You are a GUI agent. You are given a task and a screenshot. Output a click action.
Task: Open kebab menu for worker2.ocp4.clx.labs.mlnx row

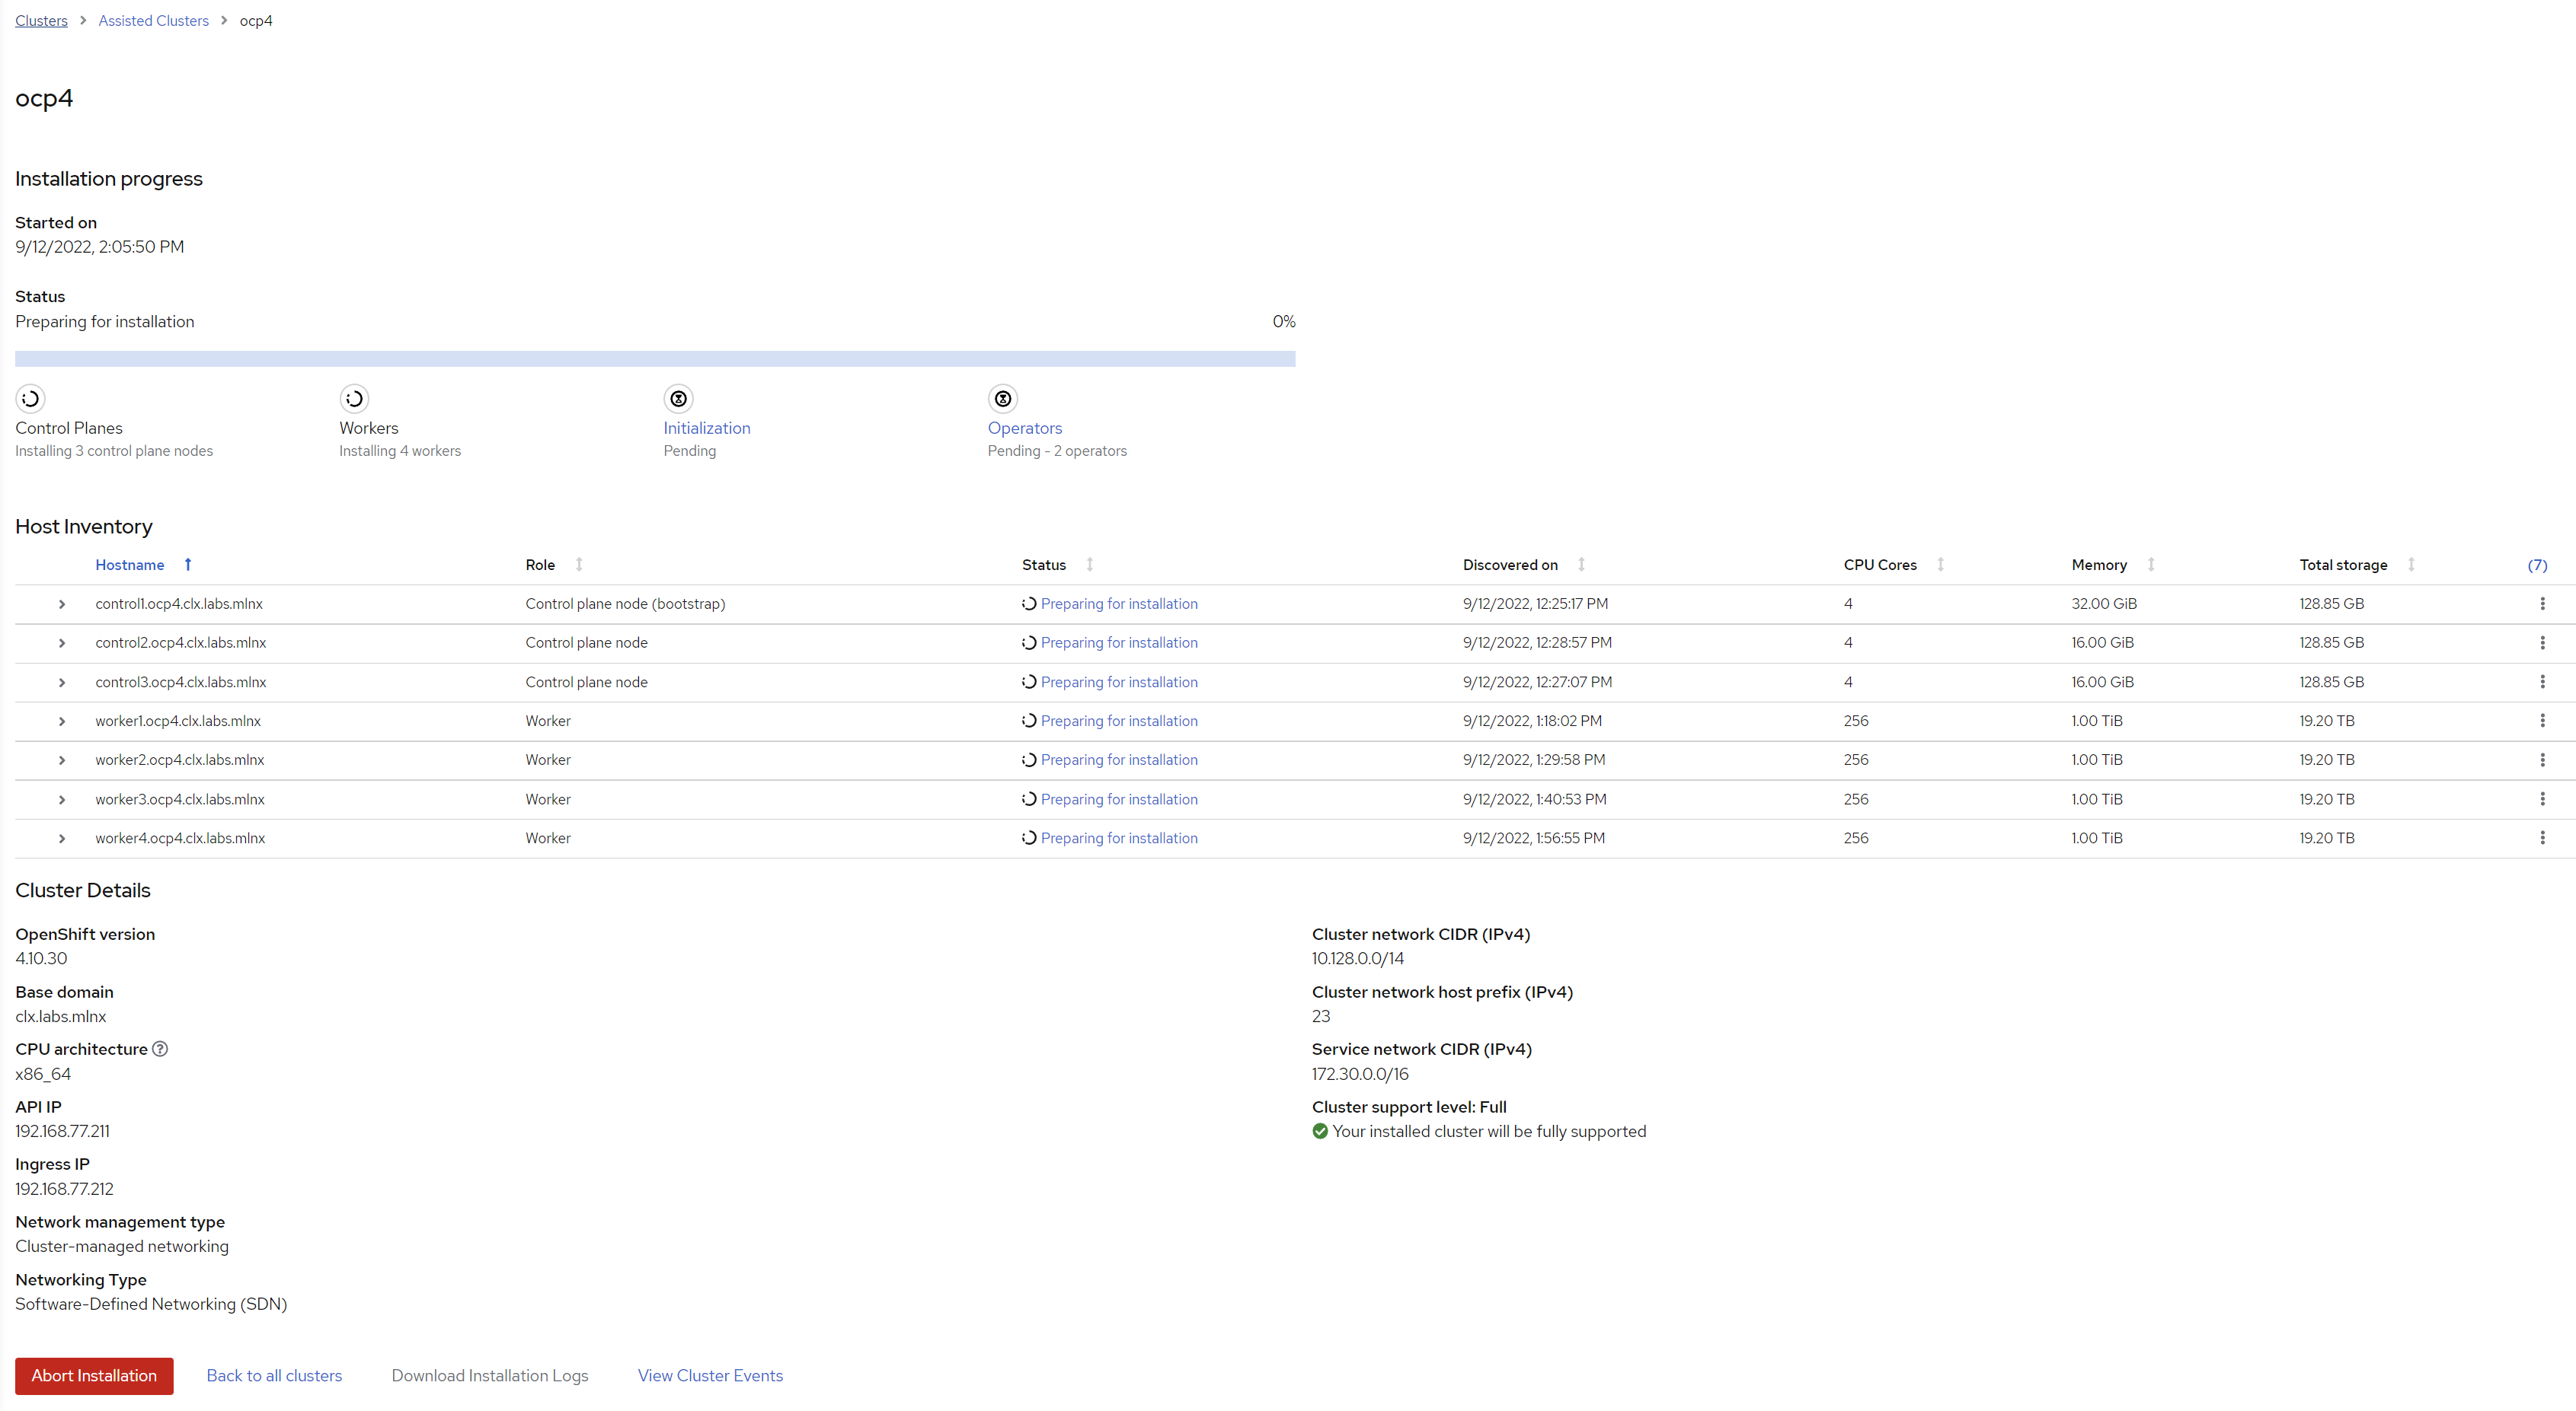(x=2542, y=760)
